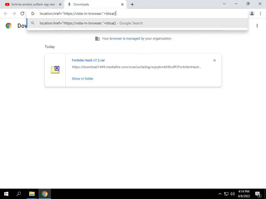Restore down the Chrome window
Viewport: 266px width, 199px height.
(x=248, y=4)
